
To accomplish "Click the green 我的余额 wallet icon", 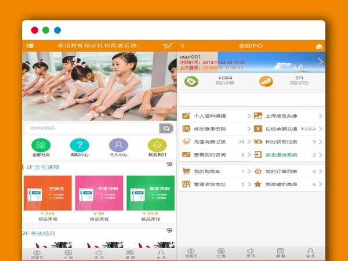I will click(x=192, y=81).
